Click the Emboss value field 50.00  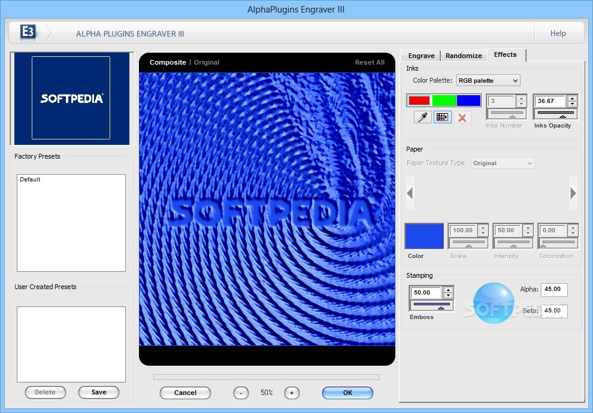426,293
